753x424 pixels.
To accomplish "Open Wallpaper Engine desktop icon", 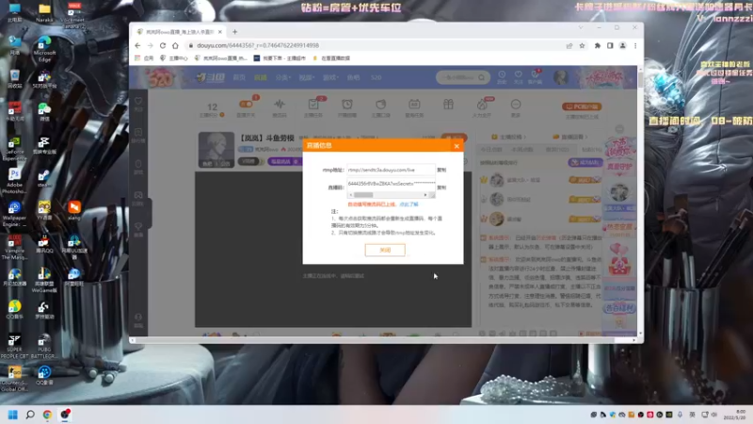I will click(14, 214).
